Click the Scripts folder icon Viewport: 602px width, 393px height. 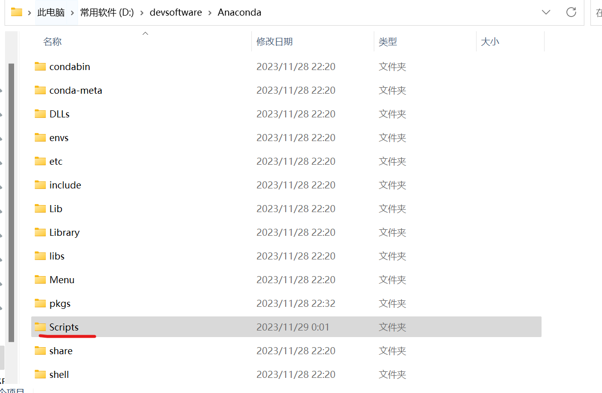40,327
